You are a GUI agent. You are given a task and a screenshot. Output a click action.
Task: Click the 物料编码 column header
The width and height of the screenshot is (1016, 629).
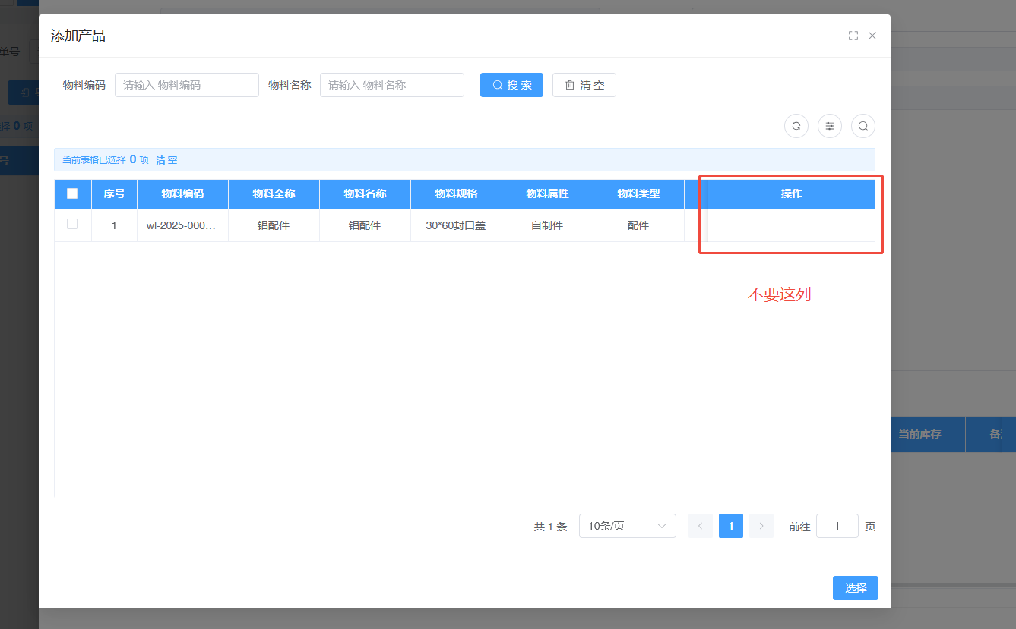(x=182, y=193)
